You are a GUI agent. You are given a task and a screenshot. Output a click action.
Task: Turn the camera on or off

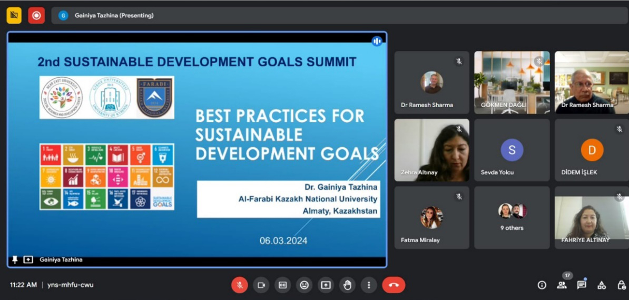(261, 285)
